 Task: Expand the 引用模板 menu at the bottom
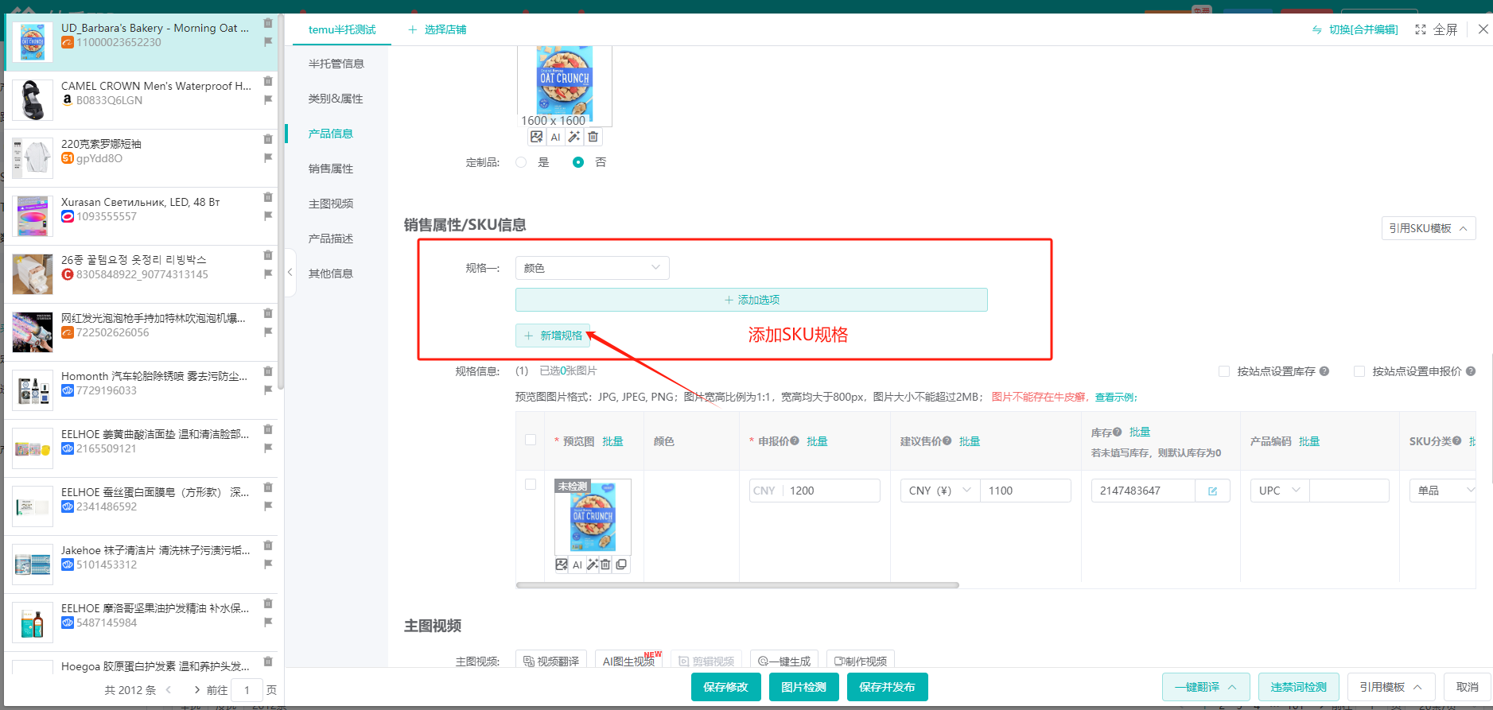point(1391,687)
